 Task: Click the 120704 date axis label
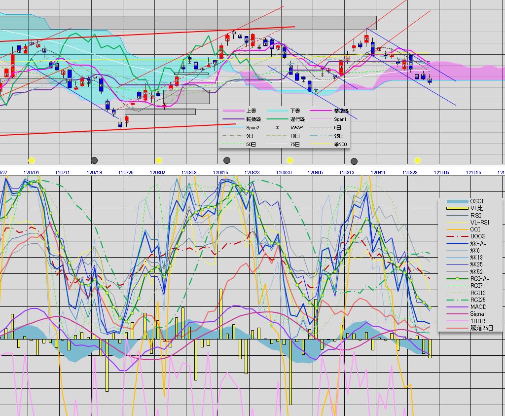point(31,172)
